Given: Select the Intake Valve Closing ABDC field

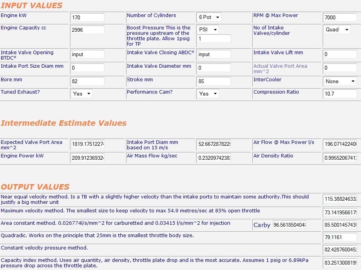Looking at the screenshot, I should click(214, 55).
